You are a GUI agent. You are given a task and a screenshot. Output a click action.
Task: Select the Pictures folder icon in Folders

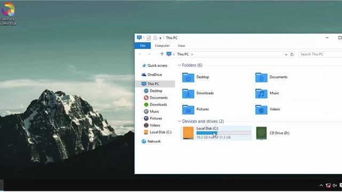[x=188, y=109]
